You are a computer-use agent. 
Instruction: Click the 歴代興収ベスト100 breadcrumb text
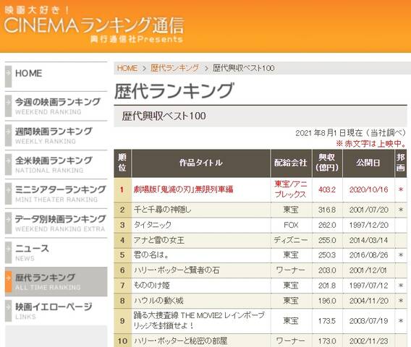(244, 69)
